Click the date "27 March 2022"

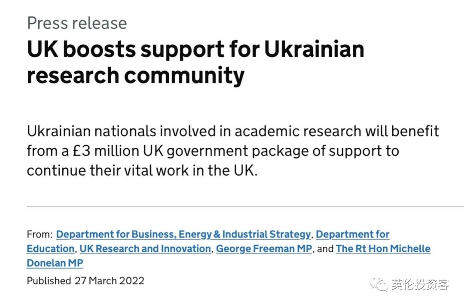click(109, 281)
